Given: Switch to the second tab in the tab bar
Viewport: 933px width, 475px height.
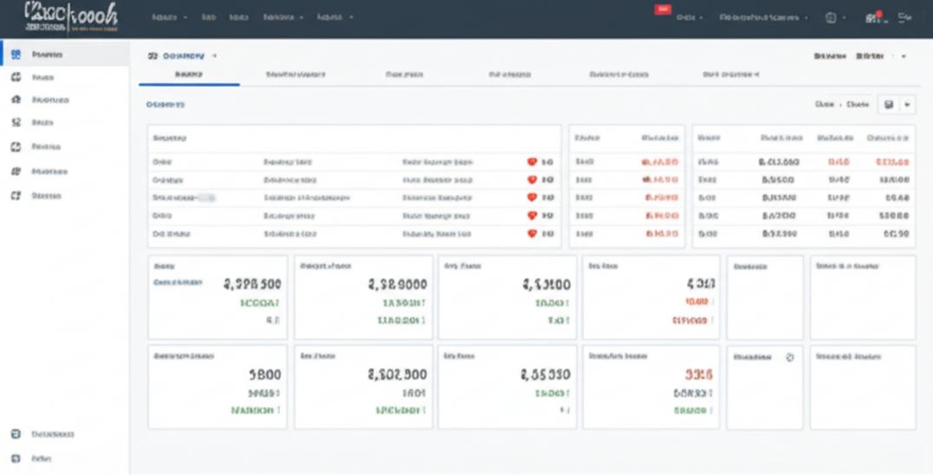Looking at the screenshot, I should pos(296,75).
